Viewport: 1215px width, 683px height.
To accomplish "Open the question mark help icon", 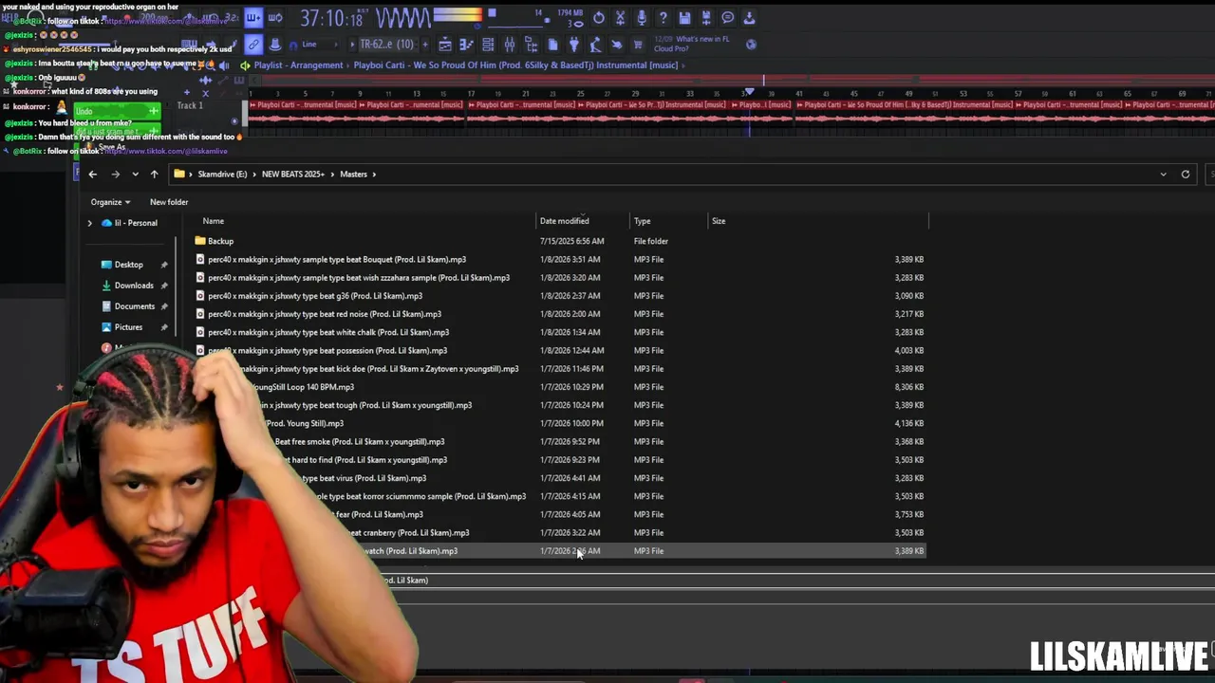I will 663,18.
